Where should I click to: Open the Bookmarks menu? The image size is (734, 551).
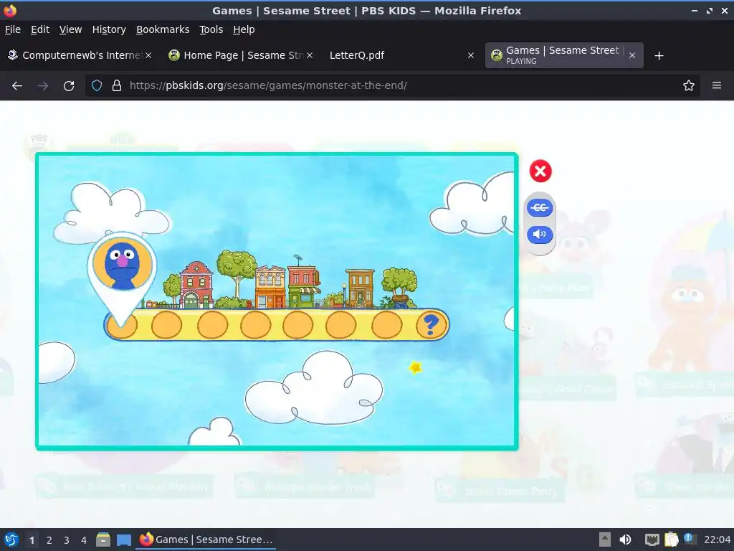coord(163,29)
